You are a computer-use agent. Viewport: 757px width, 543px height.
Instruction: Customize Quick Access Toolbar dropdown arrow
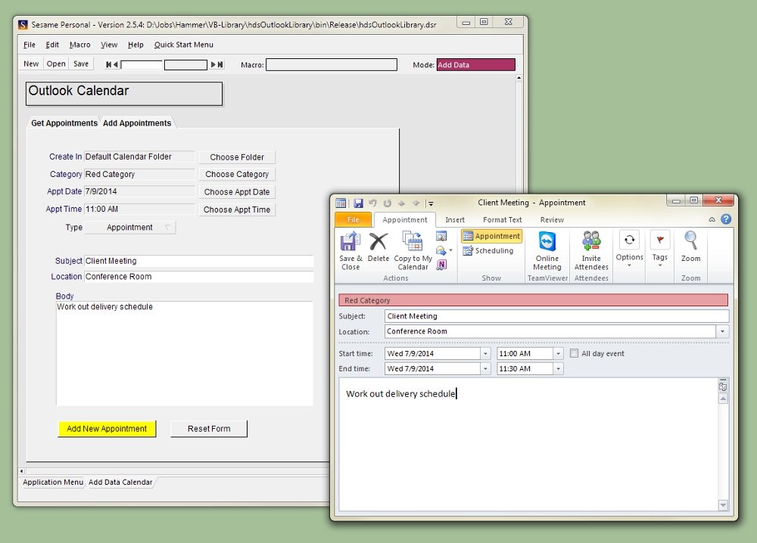tap(431, 203)
